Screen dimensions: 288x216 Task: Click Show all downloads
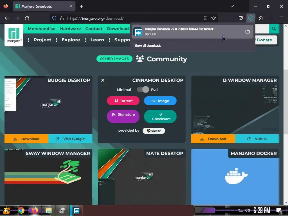pyautogui.click(x=147, y=45)
